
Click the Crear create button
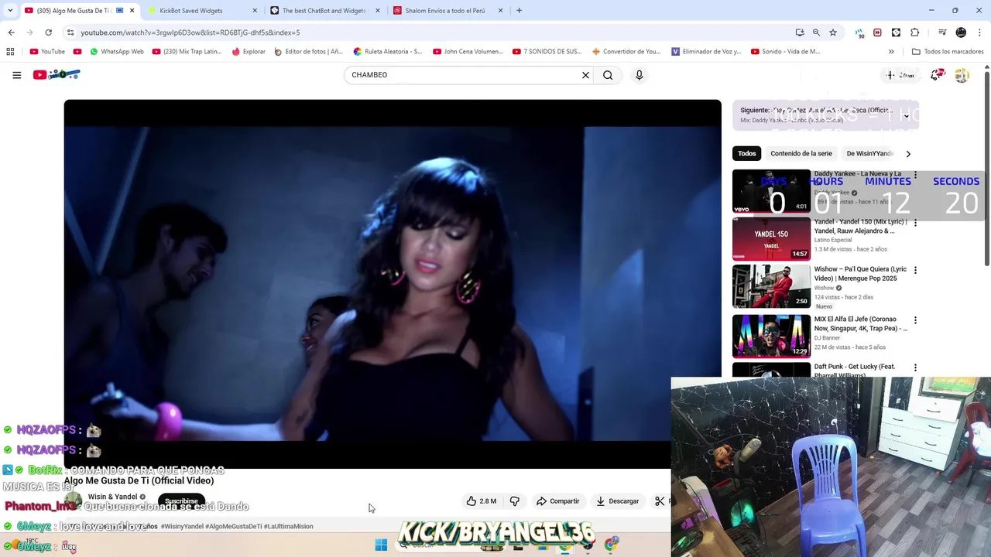(900, 75)
